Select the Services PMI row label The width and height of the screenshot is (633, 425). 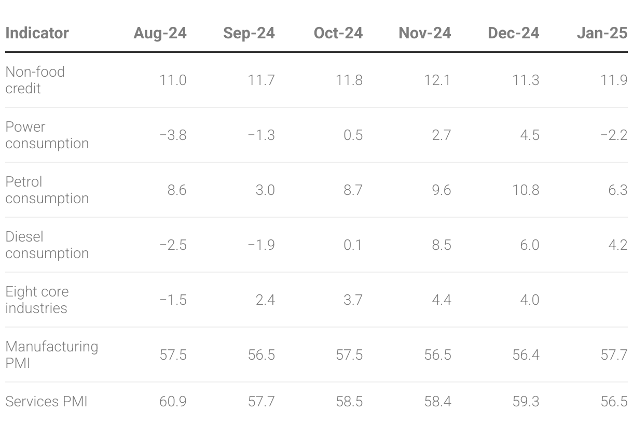[46, 401]
